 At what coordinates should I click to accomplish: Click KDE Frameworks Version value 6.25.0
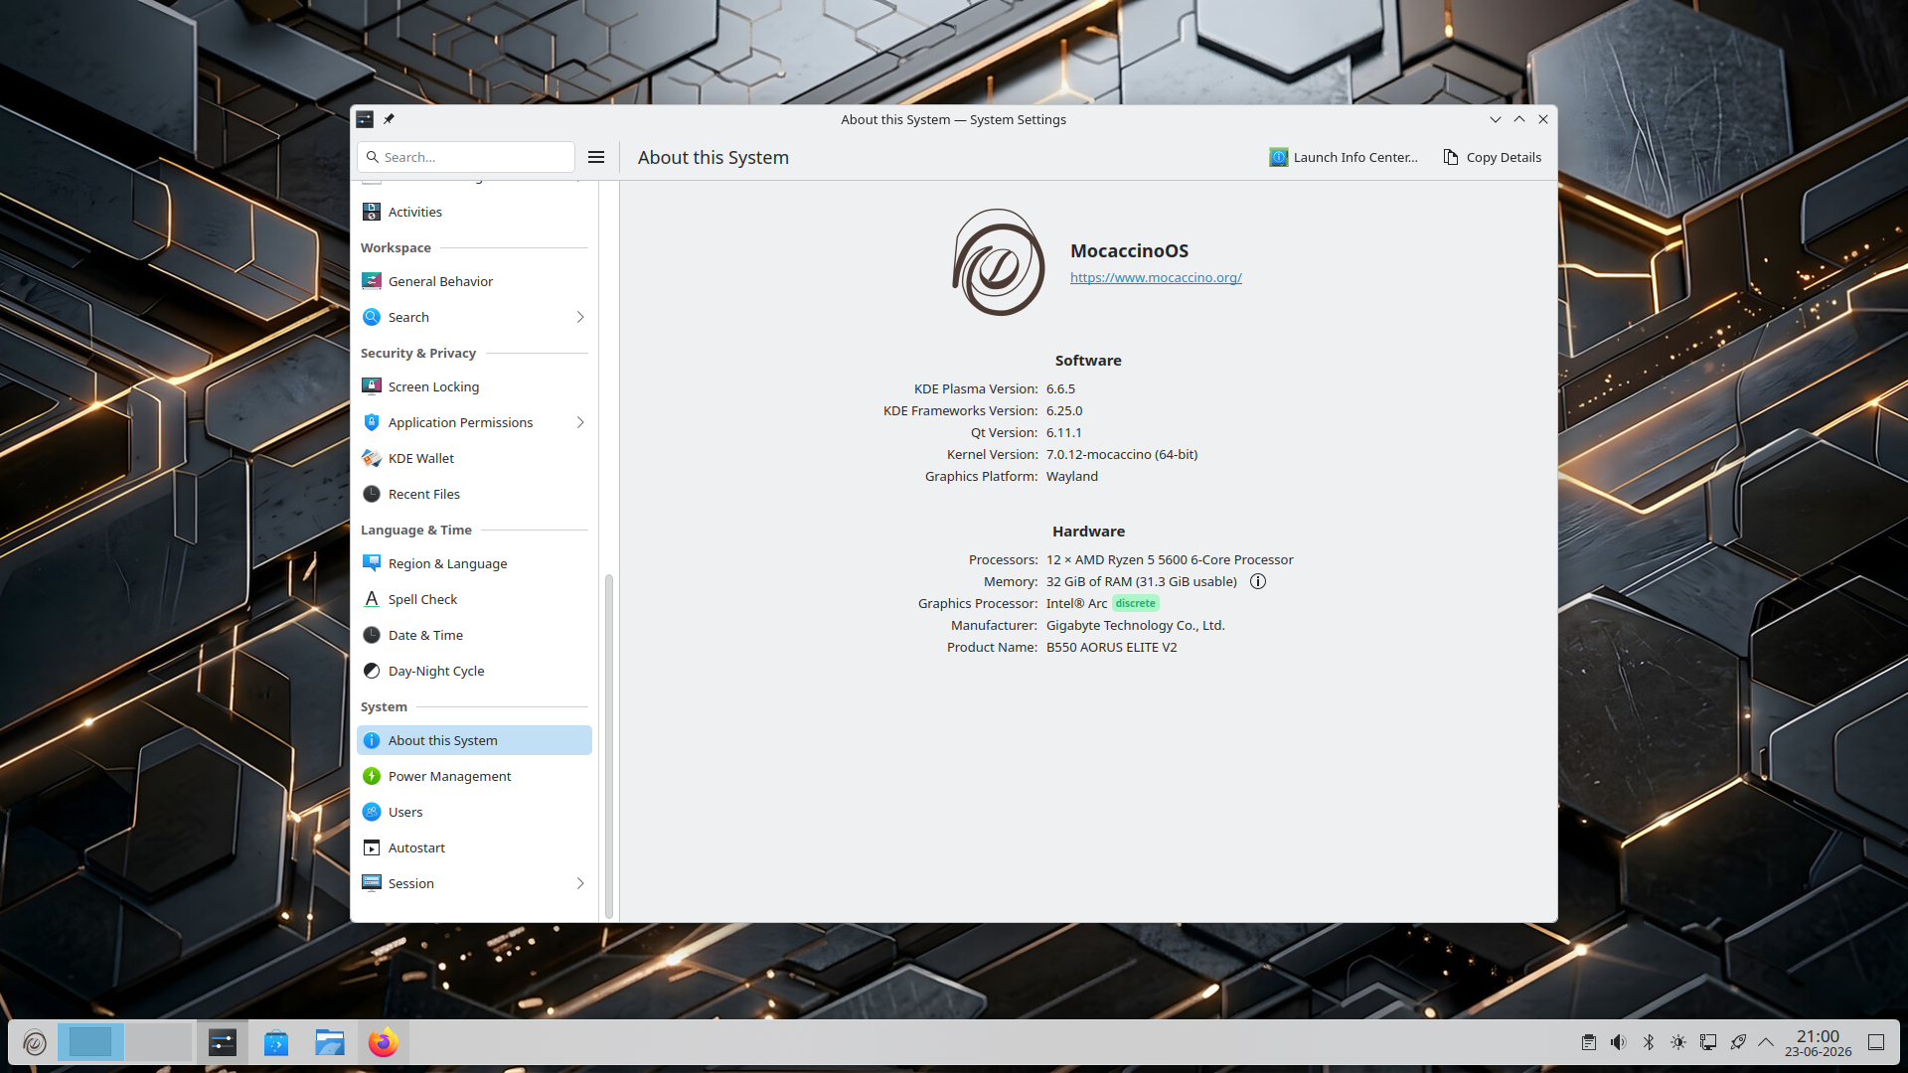(1064, 410)
